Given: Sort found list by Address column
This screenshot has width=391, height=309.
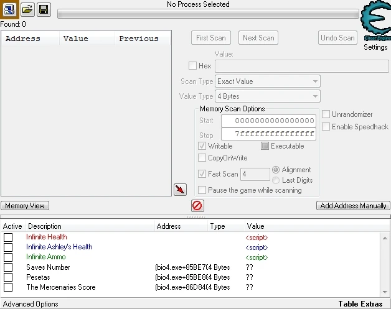Looking at the screenshot, I should [x=31, y=39].
